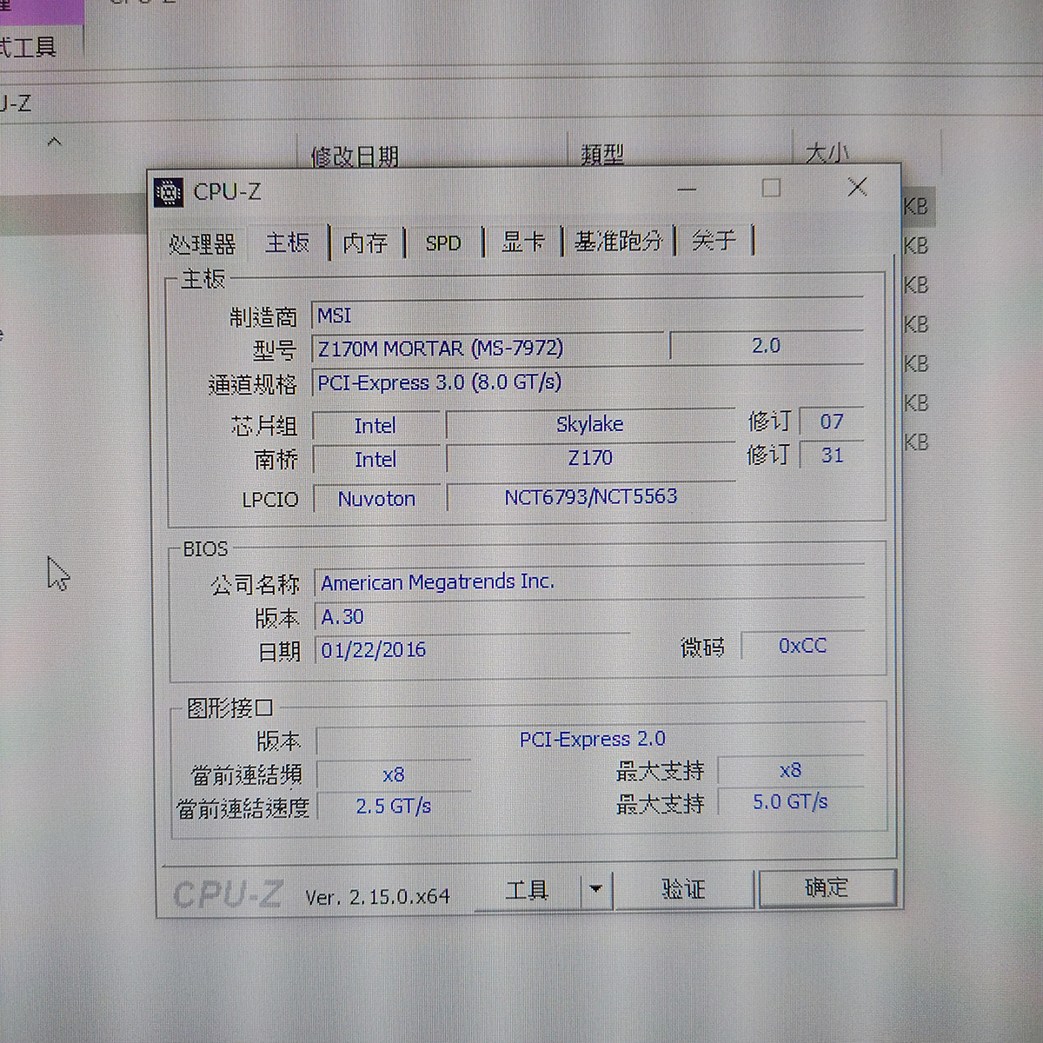
Task: Click the disabled maximize button of CPU-Z
Action: [771, 188]
